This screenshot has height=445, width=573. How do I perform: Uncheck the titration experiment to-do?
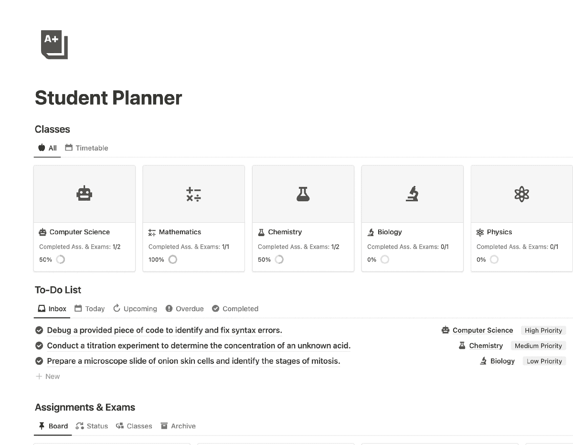39,345
